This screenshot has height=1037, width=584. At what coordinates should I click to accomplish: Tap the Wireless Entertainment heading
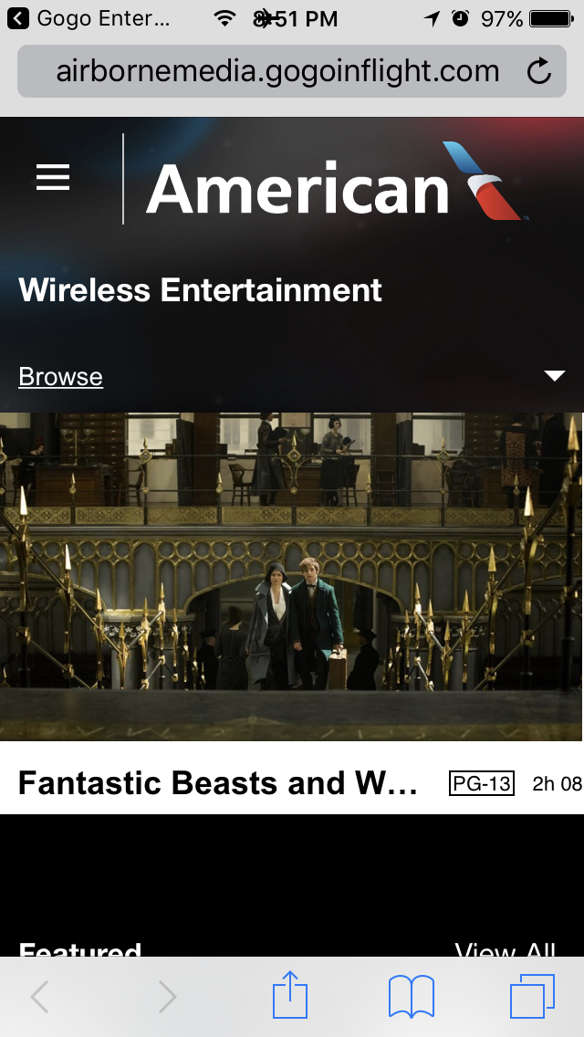pos(201,290)
